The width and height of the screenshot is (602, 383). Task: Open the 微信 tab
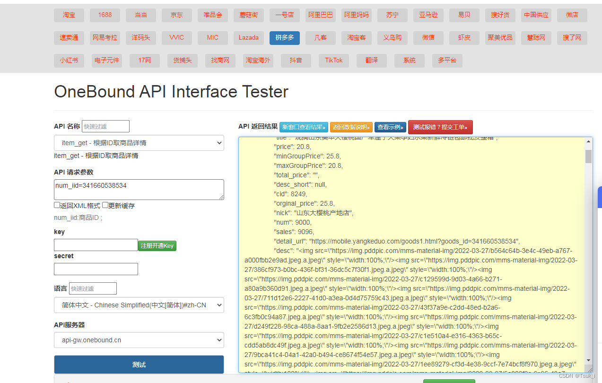428,38
